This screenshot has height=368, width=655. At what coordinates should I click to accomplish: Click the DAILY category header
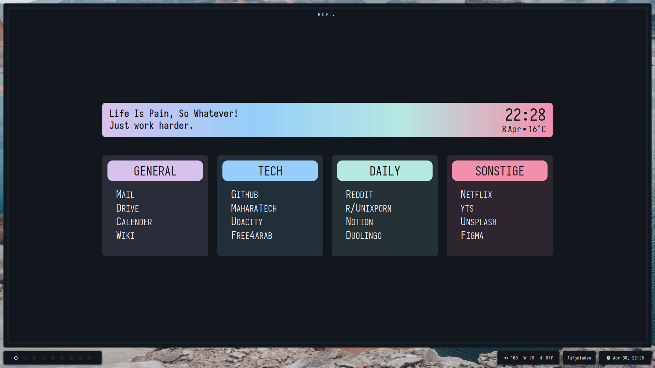click(x=385, y=171)
